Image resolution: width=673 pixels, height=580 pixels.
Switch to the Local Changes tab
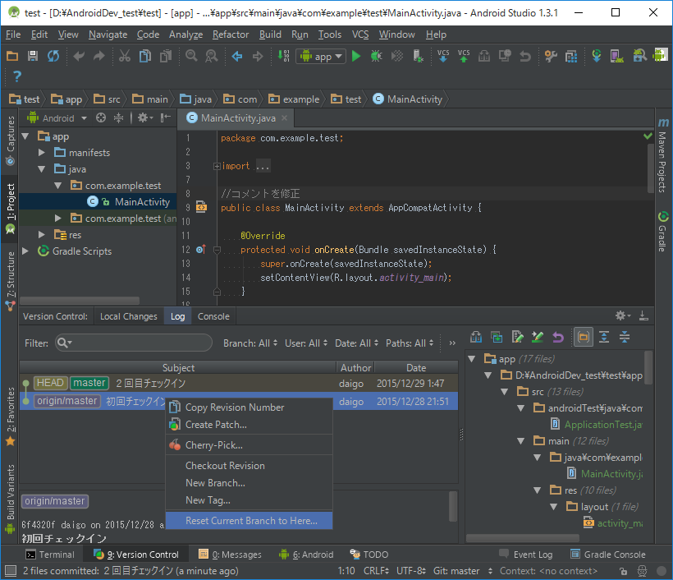tap(129, 316)
